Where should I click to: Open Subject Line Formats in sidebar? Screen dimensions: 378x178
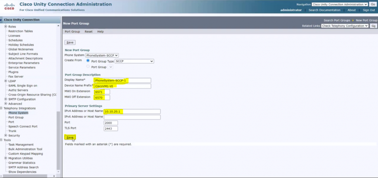pos(23,54)
